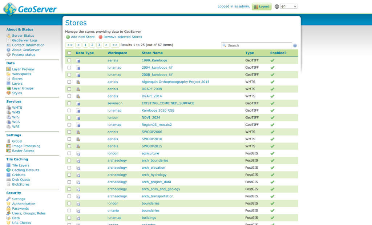Click the Layer Preview icon in sidebar
This screenshot has height=225, width=372.
coord(9,69)
